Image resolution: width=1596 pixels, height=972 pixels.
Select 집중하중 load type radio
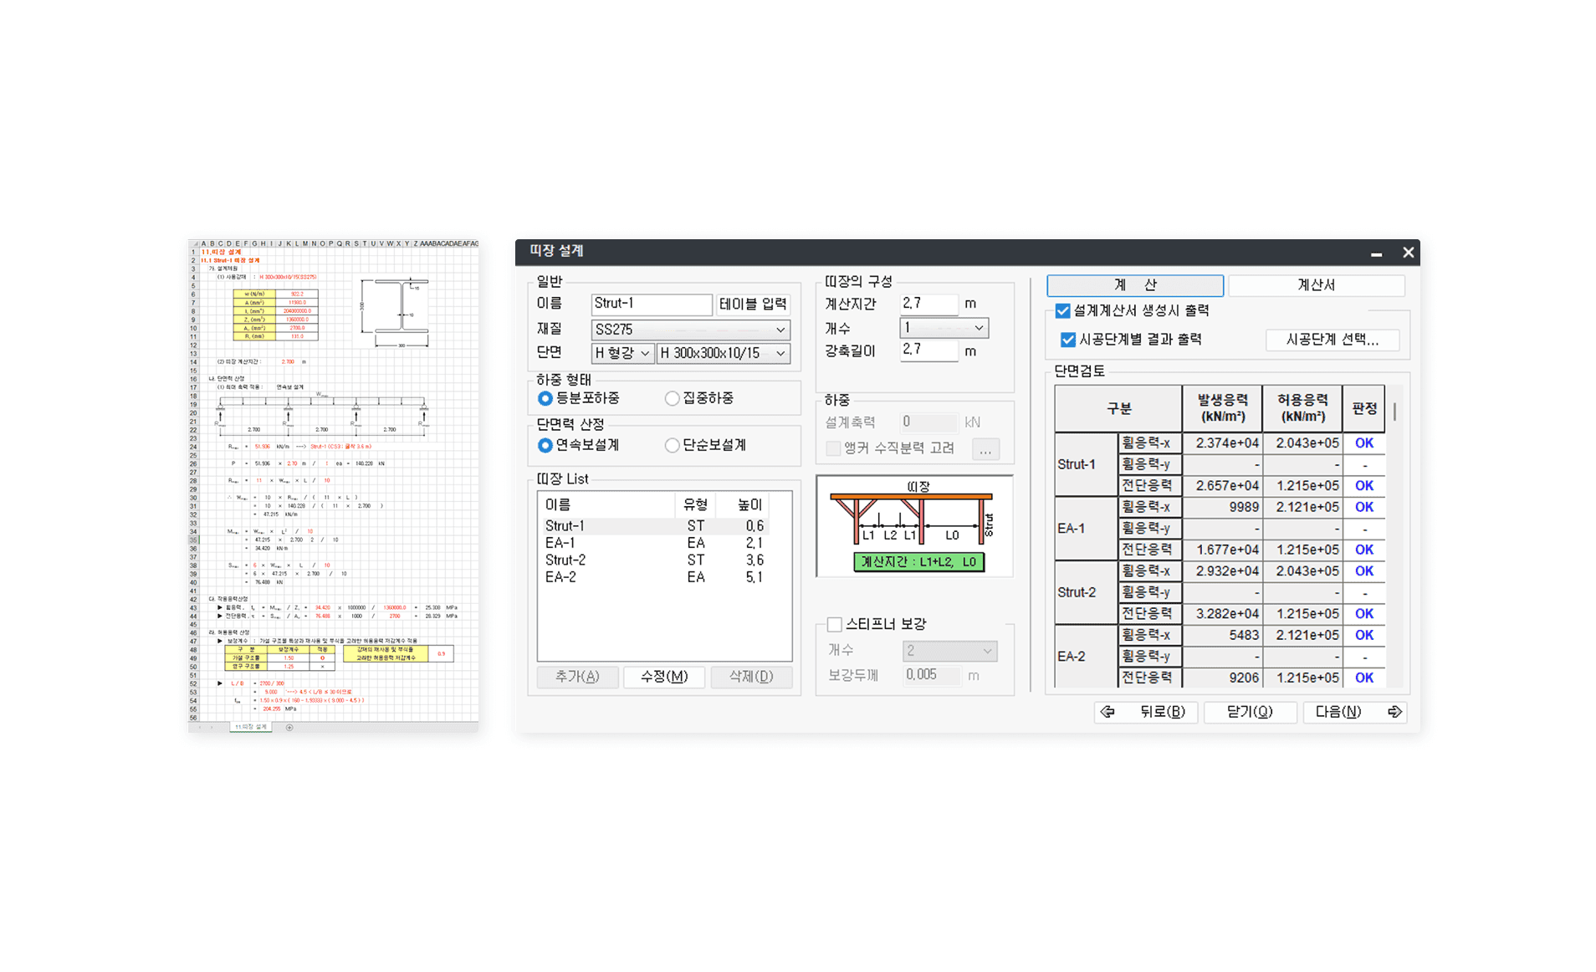[672, 398]
